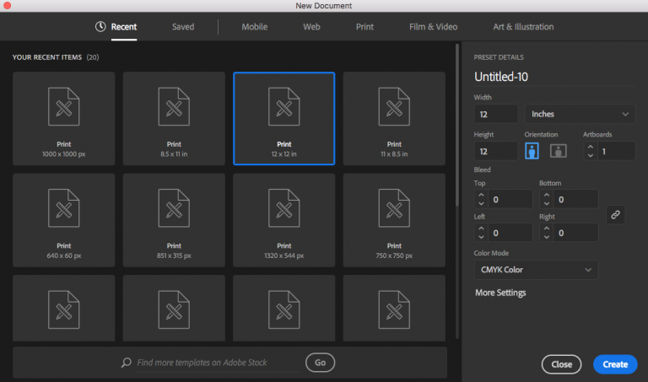Select the 12 x 12 in Print preset
Viewport: 648px width, 382px height.
283,119
